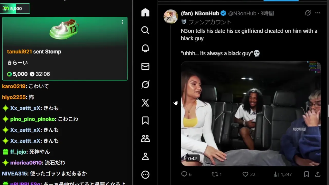Open the Communities people icon
329x185 pixels.
point(145,139)
